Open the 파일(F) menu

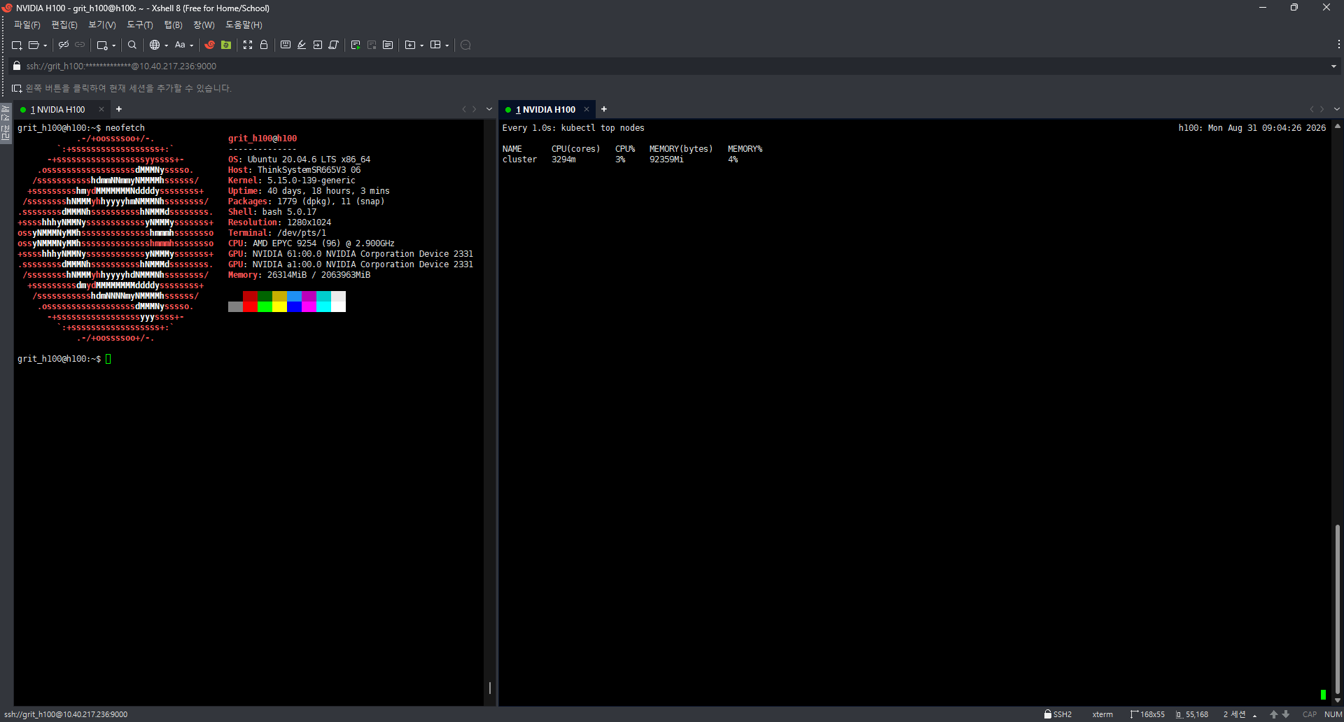tap(27, 25)
